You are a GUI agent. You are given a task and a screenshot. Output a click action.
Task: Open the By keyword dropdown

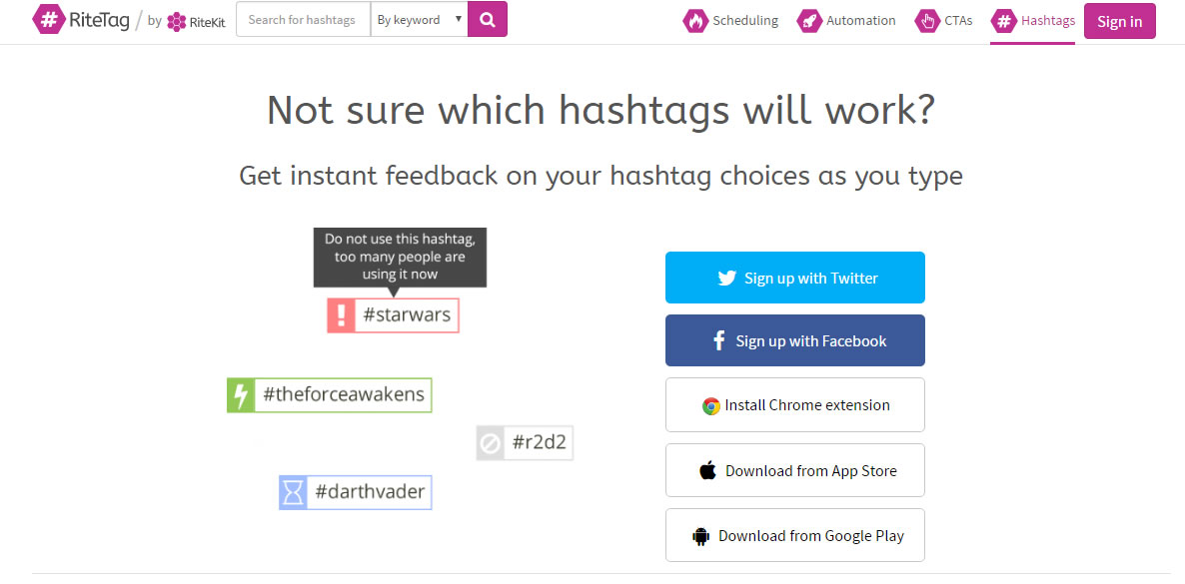[x=419, y=19]
